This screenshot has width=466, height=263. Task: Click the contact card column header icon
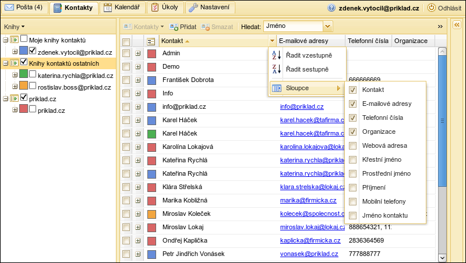pos(151,41)
